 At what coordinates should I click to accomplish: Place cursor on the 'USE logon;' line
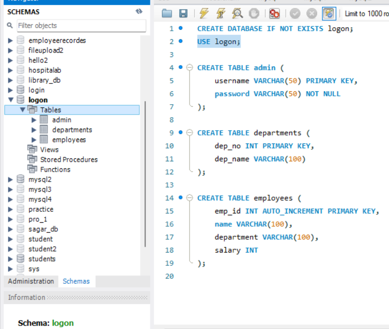tap(219, 42)
